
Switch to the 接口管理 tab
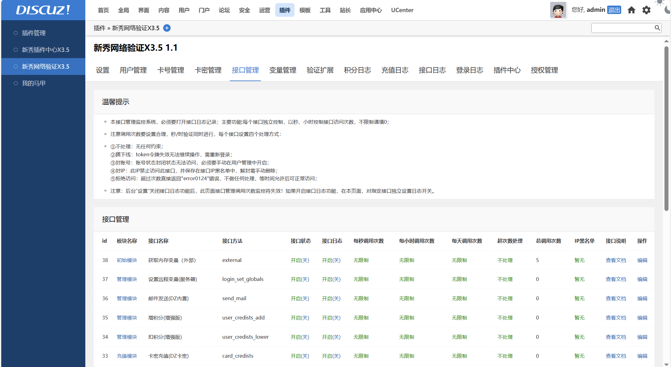tap(245, 70)
